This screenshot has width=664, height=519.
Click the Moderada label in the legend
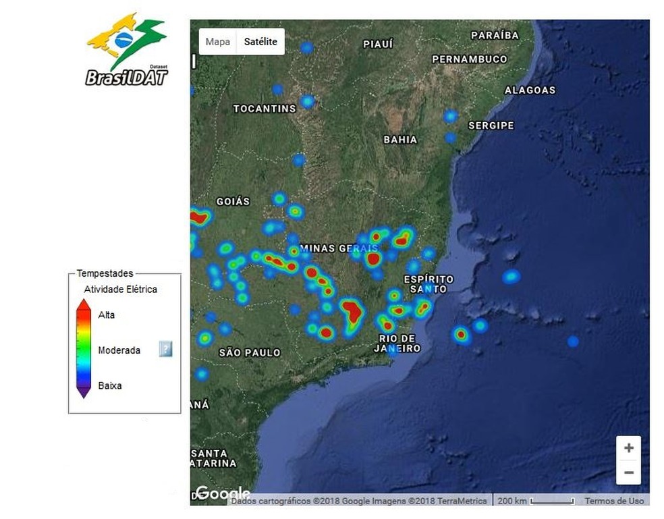pos(119,350)
